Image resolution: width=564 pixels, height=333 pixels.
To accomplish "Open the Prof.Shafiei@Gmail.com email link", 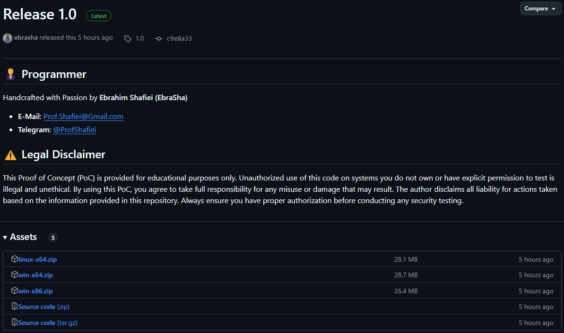I will [x=83, y=117].
